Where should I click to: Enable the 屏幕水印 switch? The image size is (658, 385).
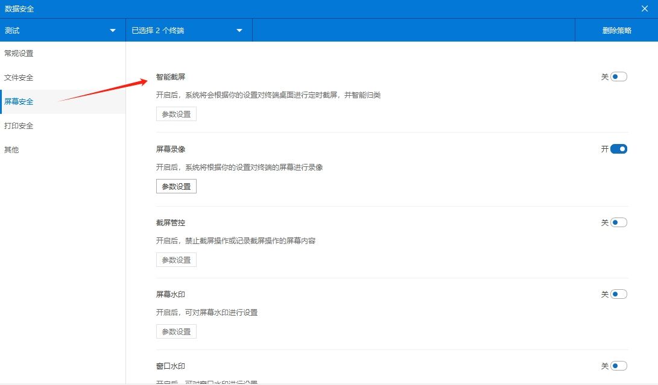coord(619,294)
